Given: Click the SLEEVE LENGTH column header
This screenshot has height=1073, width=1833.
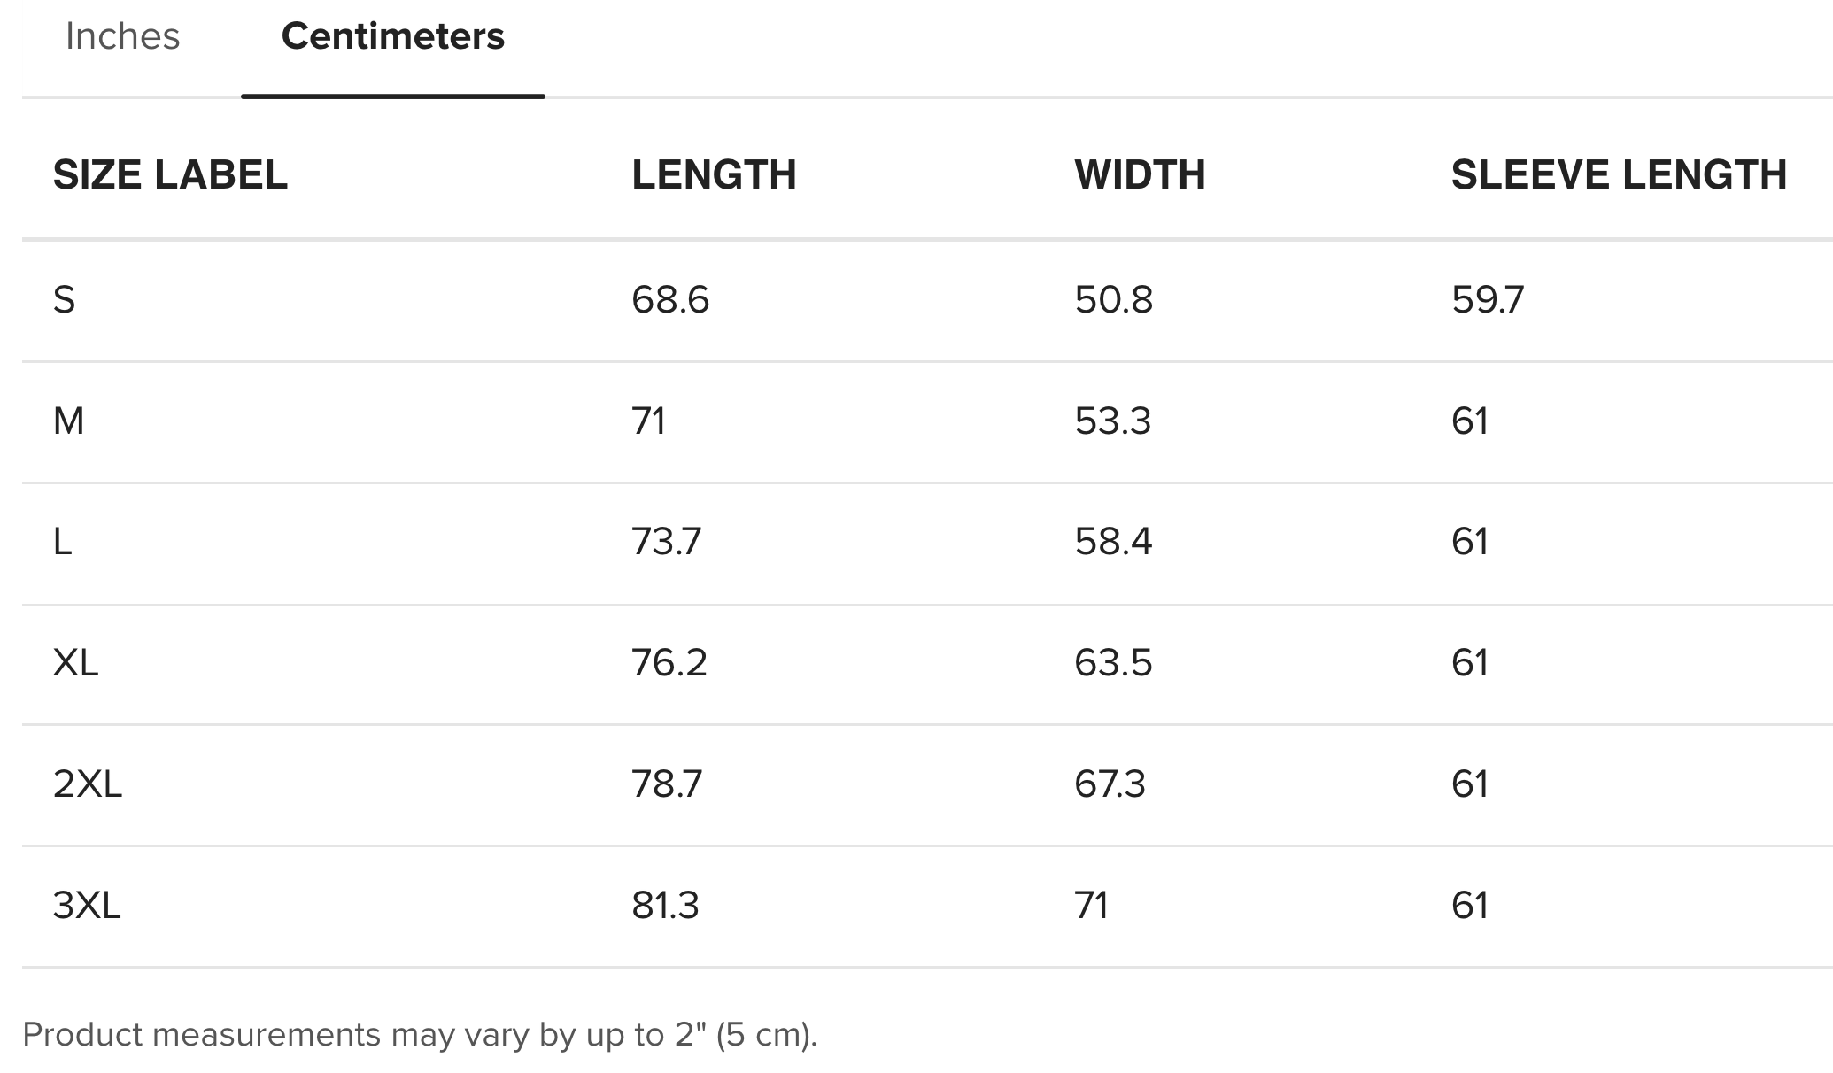Looking at the screenshot, I should tap(1619, 174).
